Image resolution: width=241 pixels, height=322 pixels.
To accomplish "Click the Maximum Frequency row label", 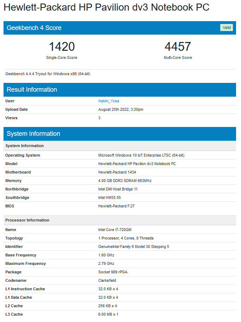I will [25, 263].
